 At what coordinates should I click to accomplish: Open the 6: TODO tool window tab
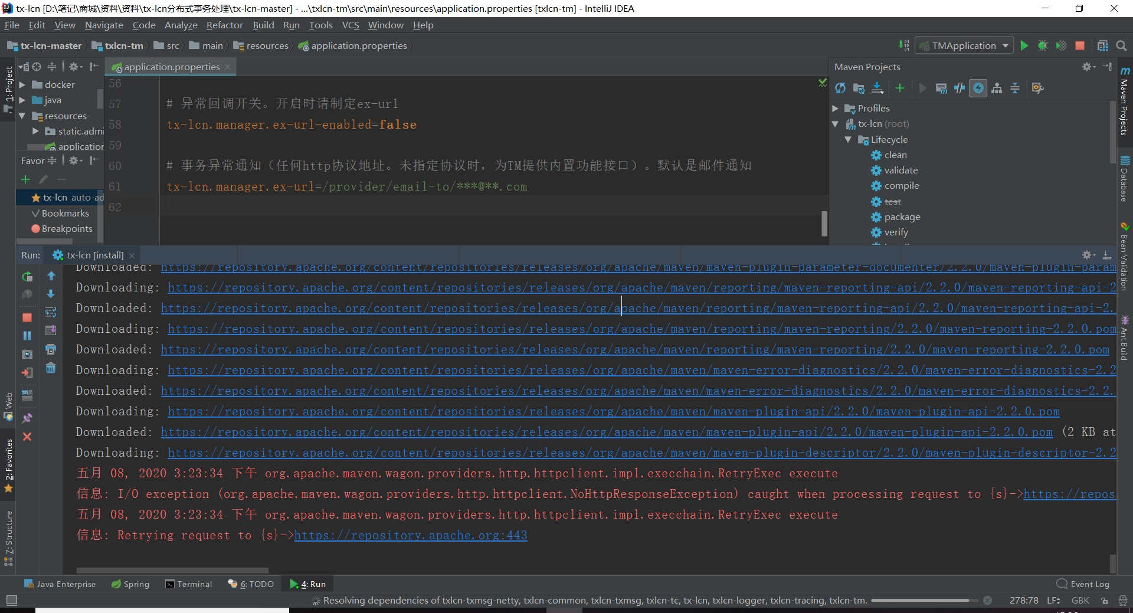tap(251, 584)
